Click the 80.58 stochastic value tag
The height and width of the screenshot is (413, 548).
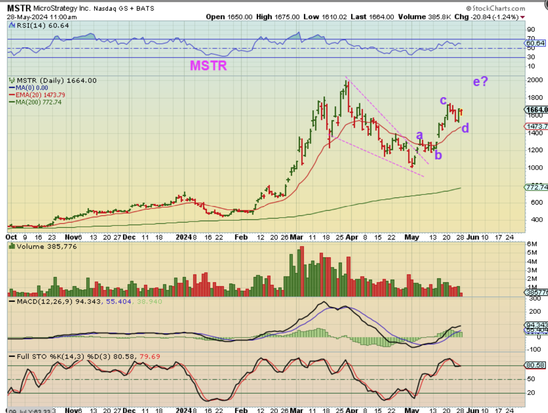pyautogui.click(x=535, y=364)
